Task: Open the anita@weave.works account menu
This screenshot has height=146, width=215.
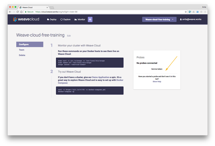Action: click(x=191, y=19)
